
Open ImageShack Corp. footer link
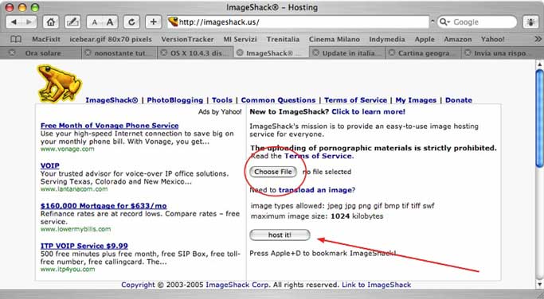(x=237, y=285)
